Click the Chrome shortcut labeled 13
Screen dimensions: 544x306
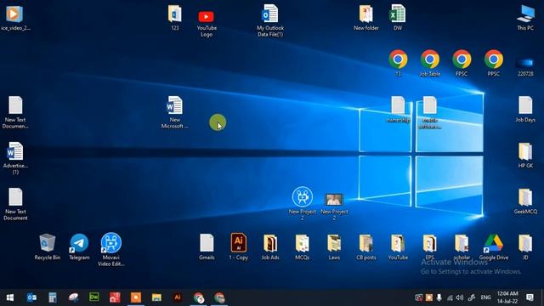[398, 59]
